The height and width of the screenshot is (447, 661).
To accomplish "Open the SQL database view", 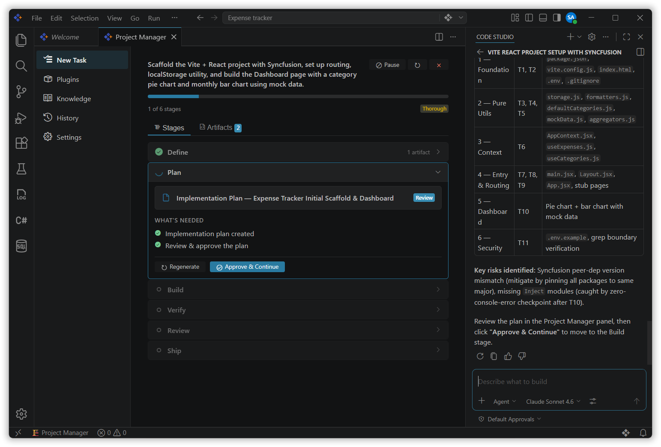I will pos(21,246).
